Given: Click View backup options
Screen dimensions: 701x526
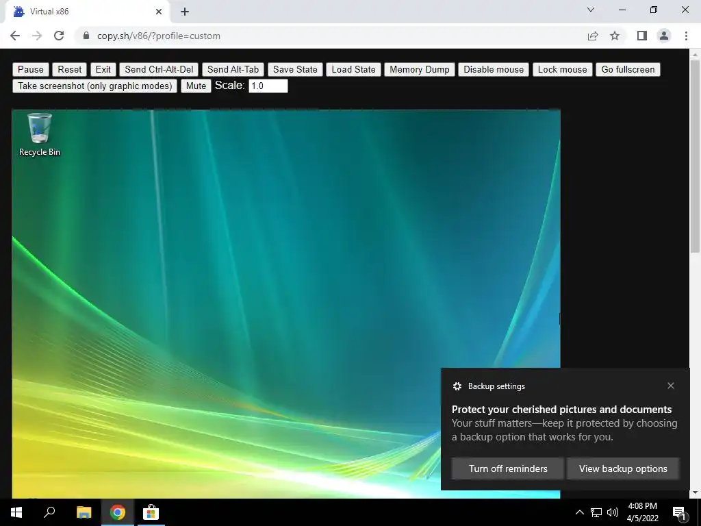Looking at the screenshot, I should [x=623, y=468].
